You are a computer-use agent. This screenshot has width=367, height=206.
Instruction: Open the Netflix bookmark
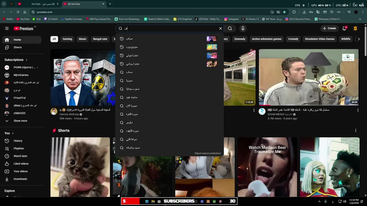coord(8,19)
